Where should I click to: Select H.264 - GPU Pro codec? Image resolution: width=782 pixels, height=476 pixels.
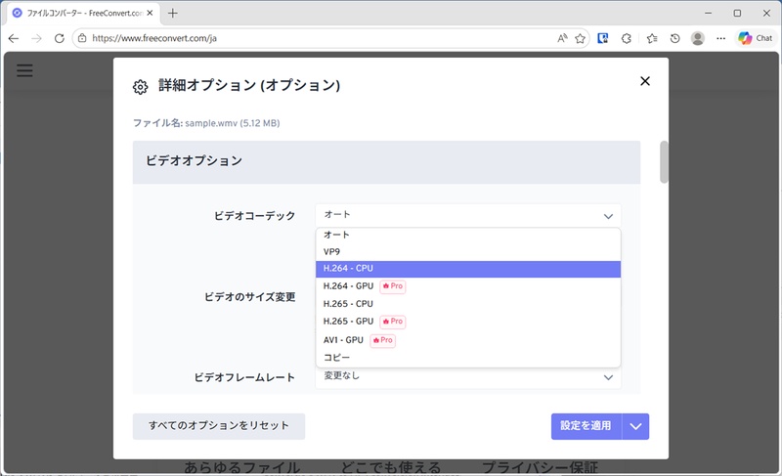[468, 286]
